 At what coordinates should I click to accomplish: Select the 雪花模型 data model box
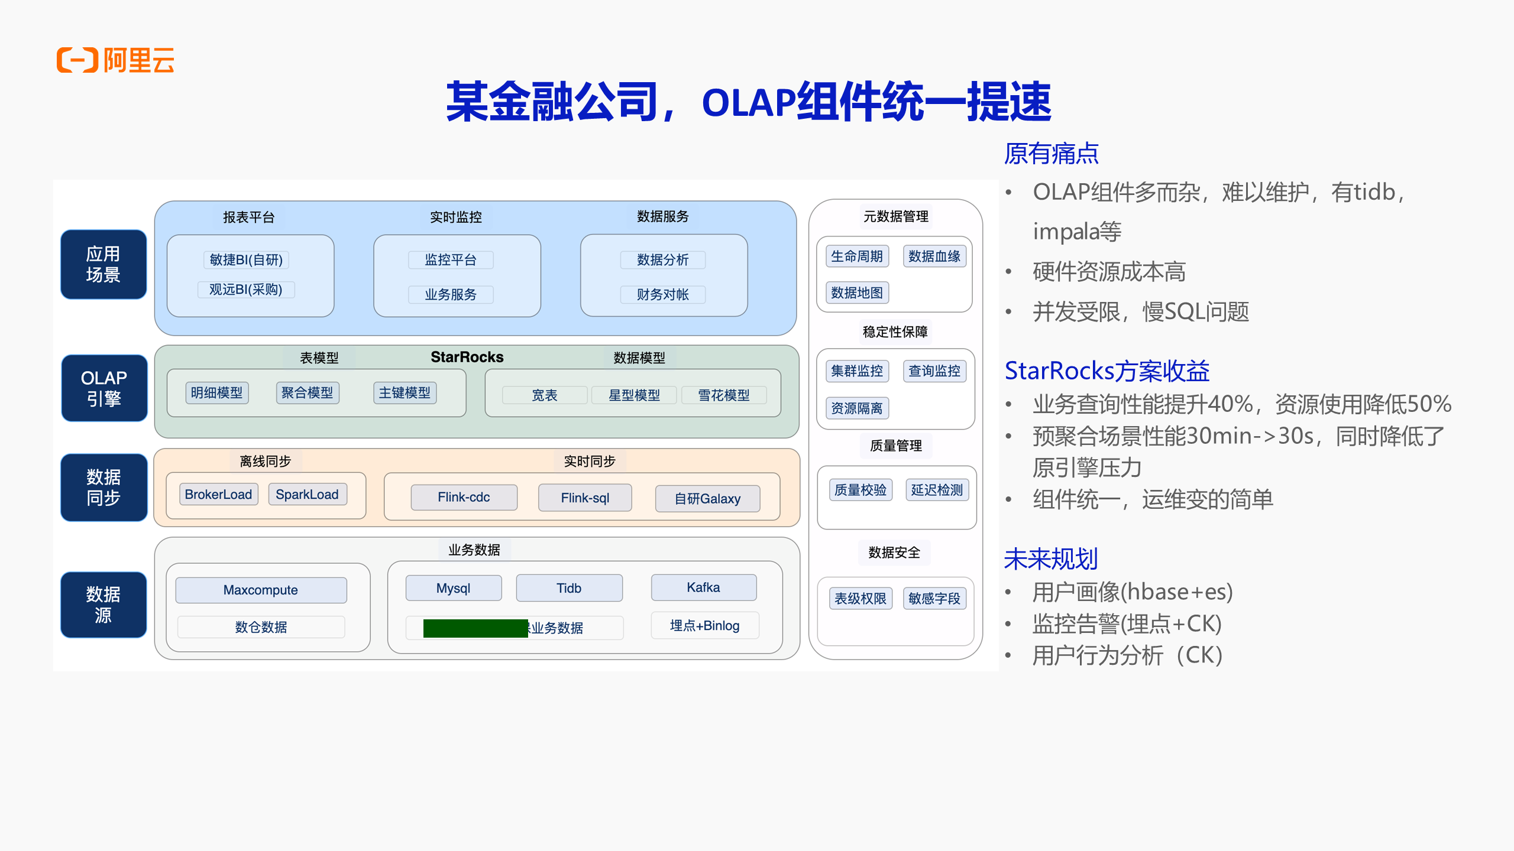pyautogui.click(x=723, y=395)
